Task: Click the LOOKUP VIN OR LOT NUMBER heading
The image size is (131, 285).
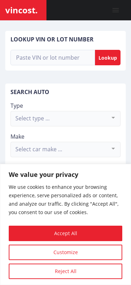Action: tap(52, 39)
